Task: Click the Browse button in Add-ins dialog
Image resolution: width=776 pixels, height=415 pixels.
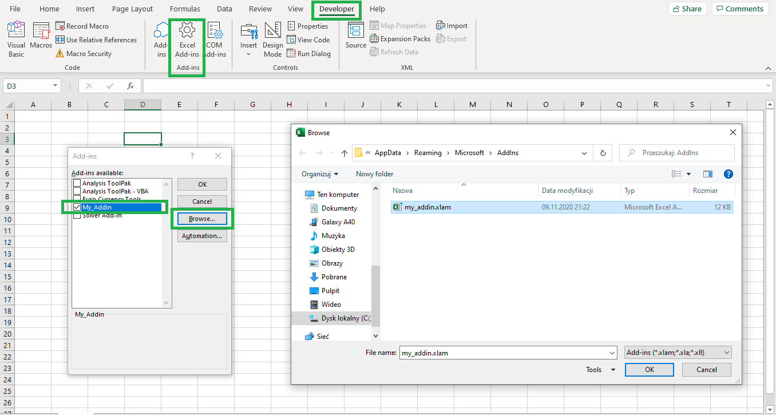Action: [x=201, y=219]
